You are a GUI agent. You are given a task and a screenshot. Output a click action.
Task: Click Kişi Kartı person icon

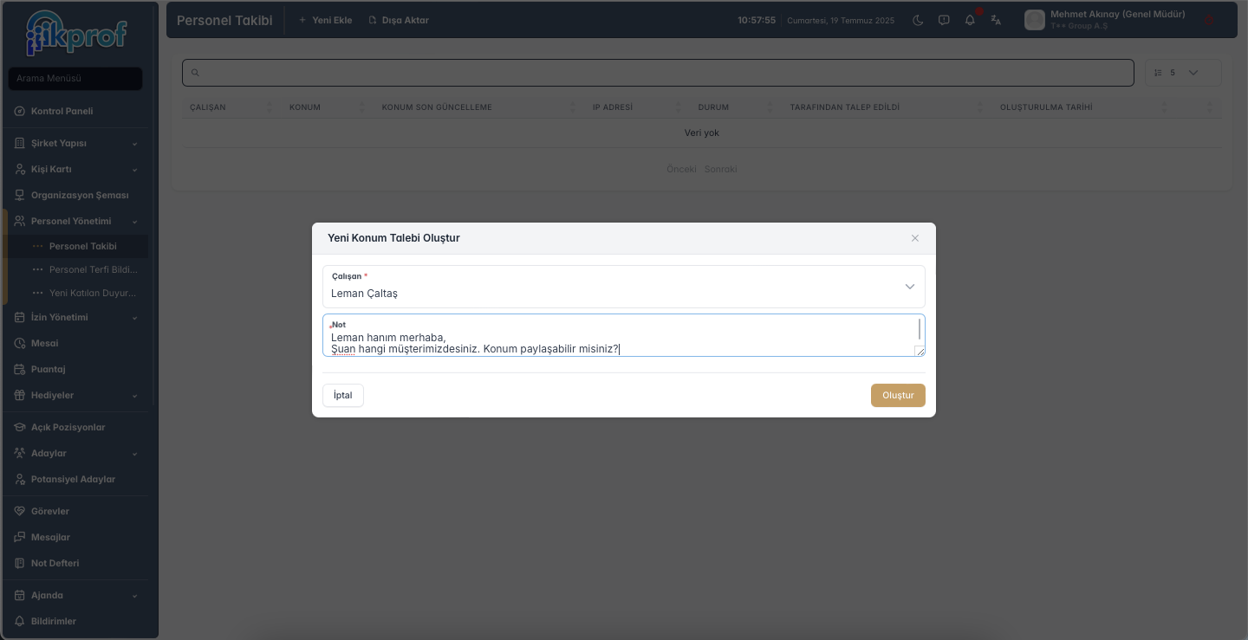point(20,169)
